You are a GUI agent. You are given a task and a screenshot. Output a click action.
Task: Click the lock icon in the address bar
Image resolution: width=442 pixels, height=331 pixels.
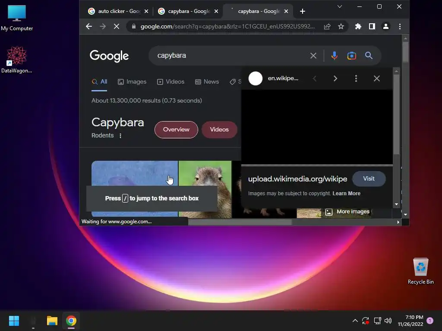tap(134, 26)
